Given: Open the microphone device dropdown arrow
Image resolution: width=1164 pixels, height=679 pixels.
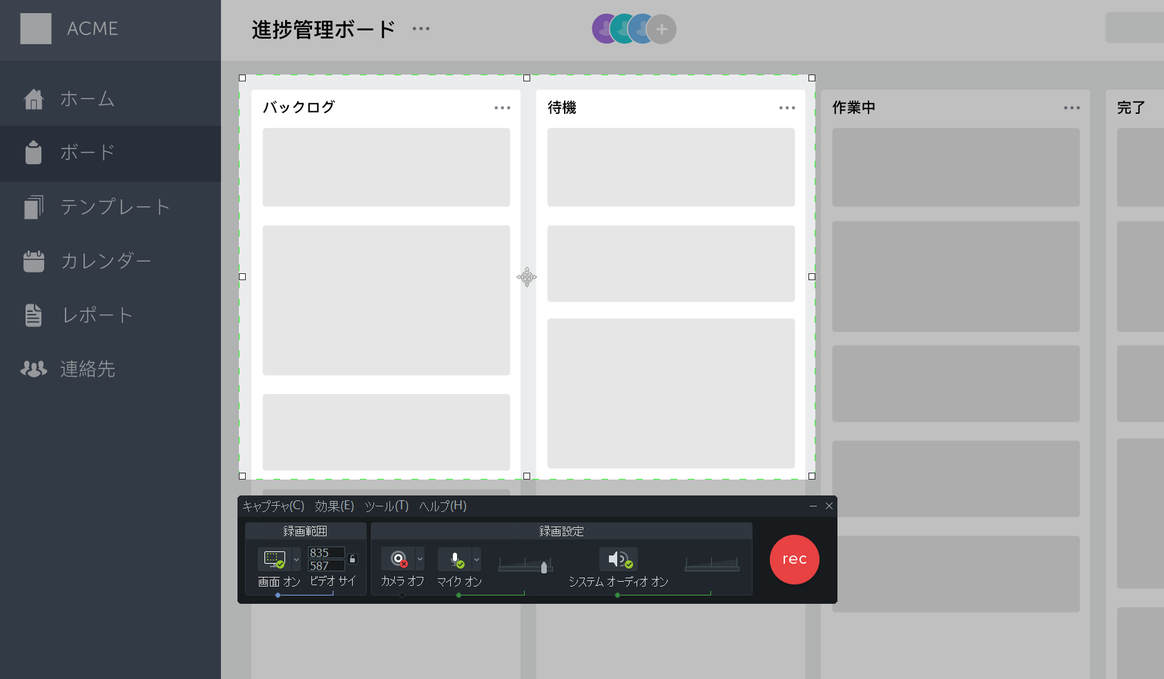Looking at the screenshot, I should pyautogui.click(x=476, y=559).
